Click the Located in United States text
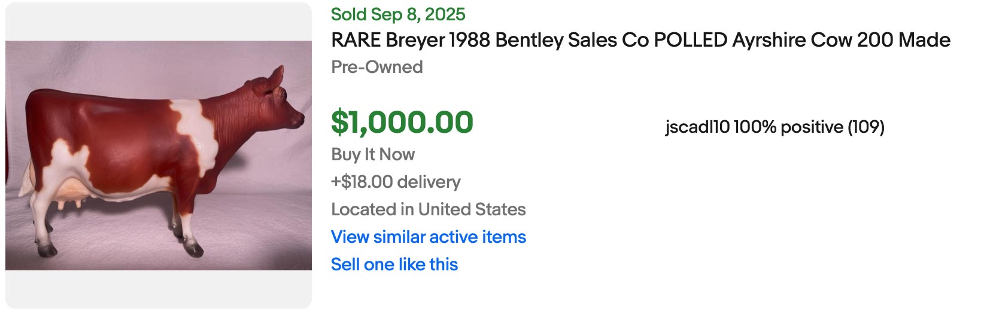Screen dimensions: 984x317 429,209
